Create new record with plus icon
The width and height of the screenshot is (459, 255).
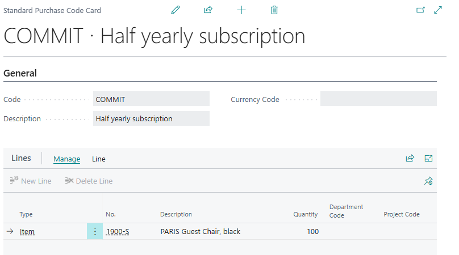[241, 10]
